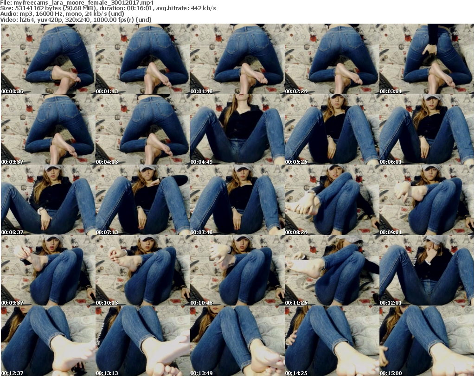Select the thumbnail timestamped 00:01:48

tap(237, 59)
